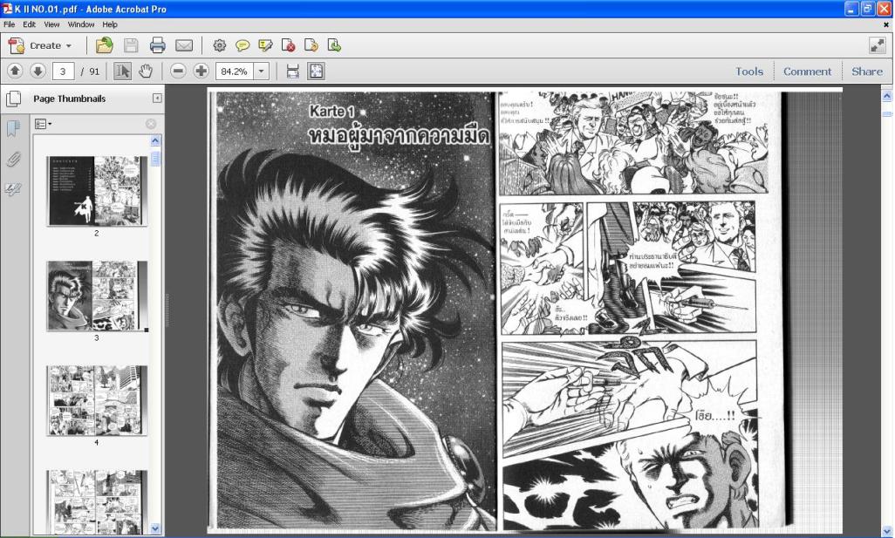Select page 2 thumbnail
895x538 pixels.
tap(97, 191)
